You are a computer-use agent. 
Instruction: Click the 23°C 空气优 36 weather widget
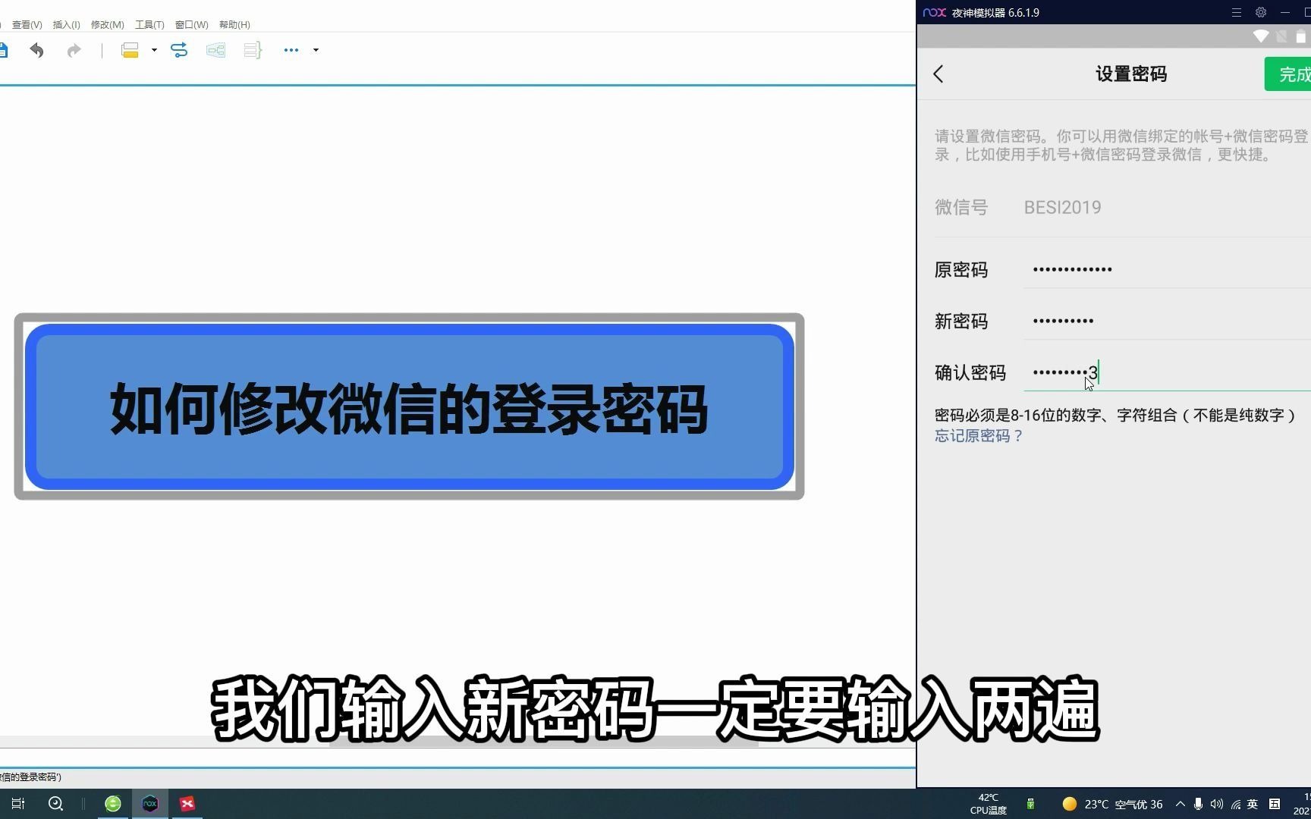tap(1113, 805)
